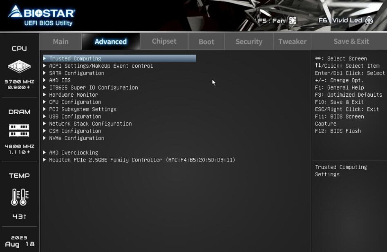Click the CPU heading in sidebar
Screen dimensions: 387x252
point(19,48)
